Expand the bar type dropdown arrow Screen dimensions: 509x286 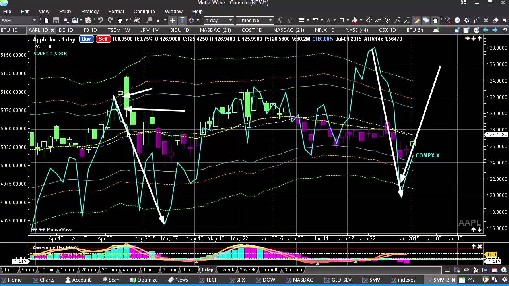tap(165, 20)
